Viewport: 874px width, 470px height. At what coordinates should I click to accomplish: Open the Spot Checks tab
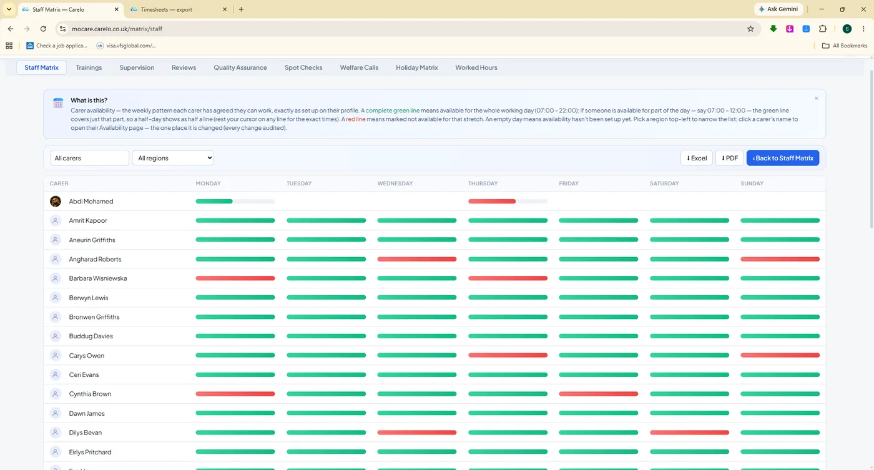pyautogui.click(x=303, y=67)
